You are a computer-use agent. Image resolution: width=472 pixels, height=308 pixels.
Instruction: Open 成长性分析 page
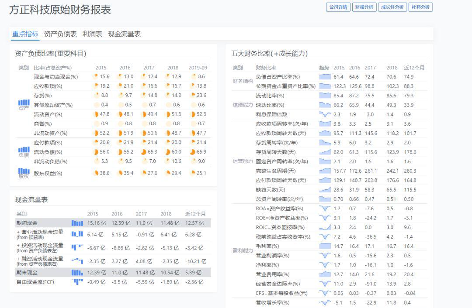392,7
